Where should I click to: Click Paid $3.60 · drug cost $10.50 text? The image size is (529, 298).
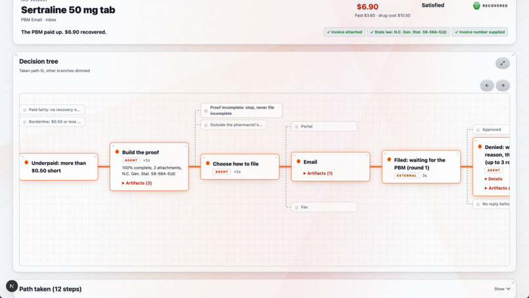[382, 16]
